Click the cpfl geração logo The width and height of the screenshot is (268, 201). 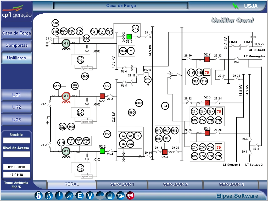click(x=16, y=12)
